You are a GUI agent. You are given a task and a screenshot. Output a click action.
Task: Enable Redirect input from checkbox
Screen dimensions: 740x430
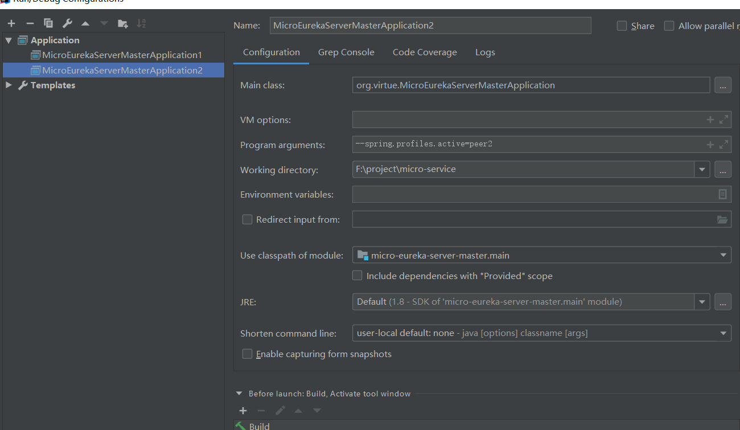click(x=247, y=219)
